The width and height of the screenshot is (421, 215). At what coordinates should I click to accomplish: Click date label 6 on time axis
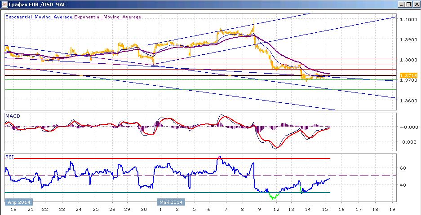(x=209, y=209)
